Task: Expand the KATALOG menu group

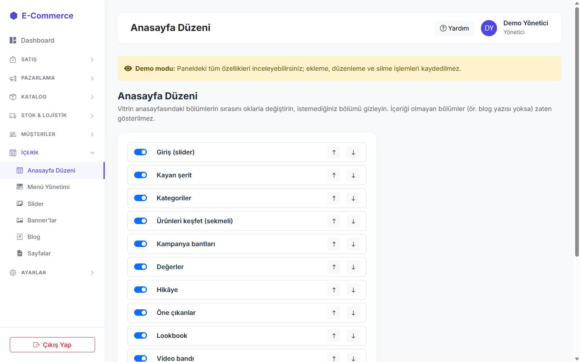Action: click(x=52, y=97)
